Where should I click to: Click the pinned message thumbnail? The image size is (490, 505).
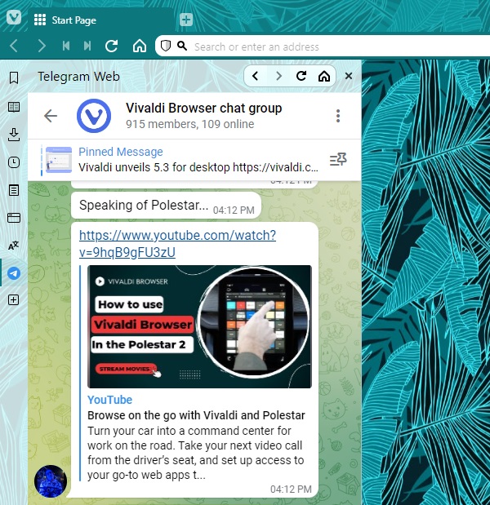[59, 160]
